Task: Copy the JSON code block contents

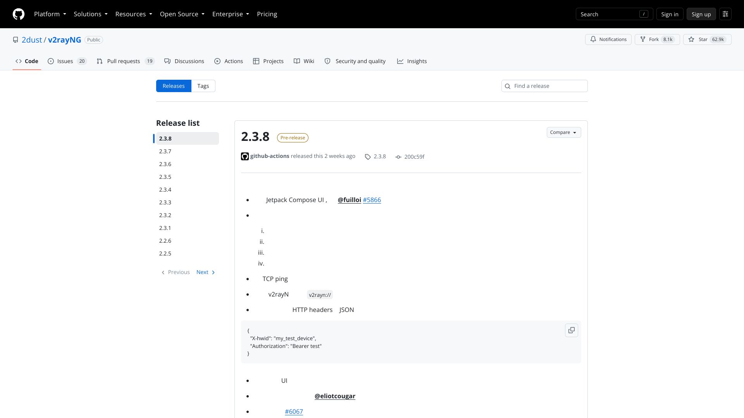Action: 572,330
